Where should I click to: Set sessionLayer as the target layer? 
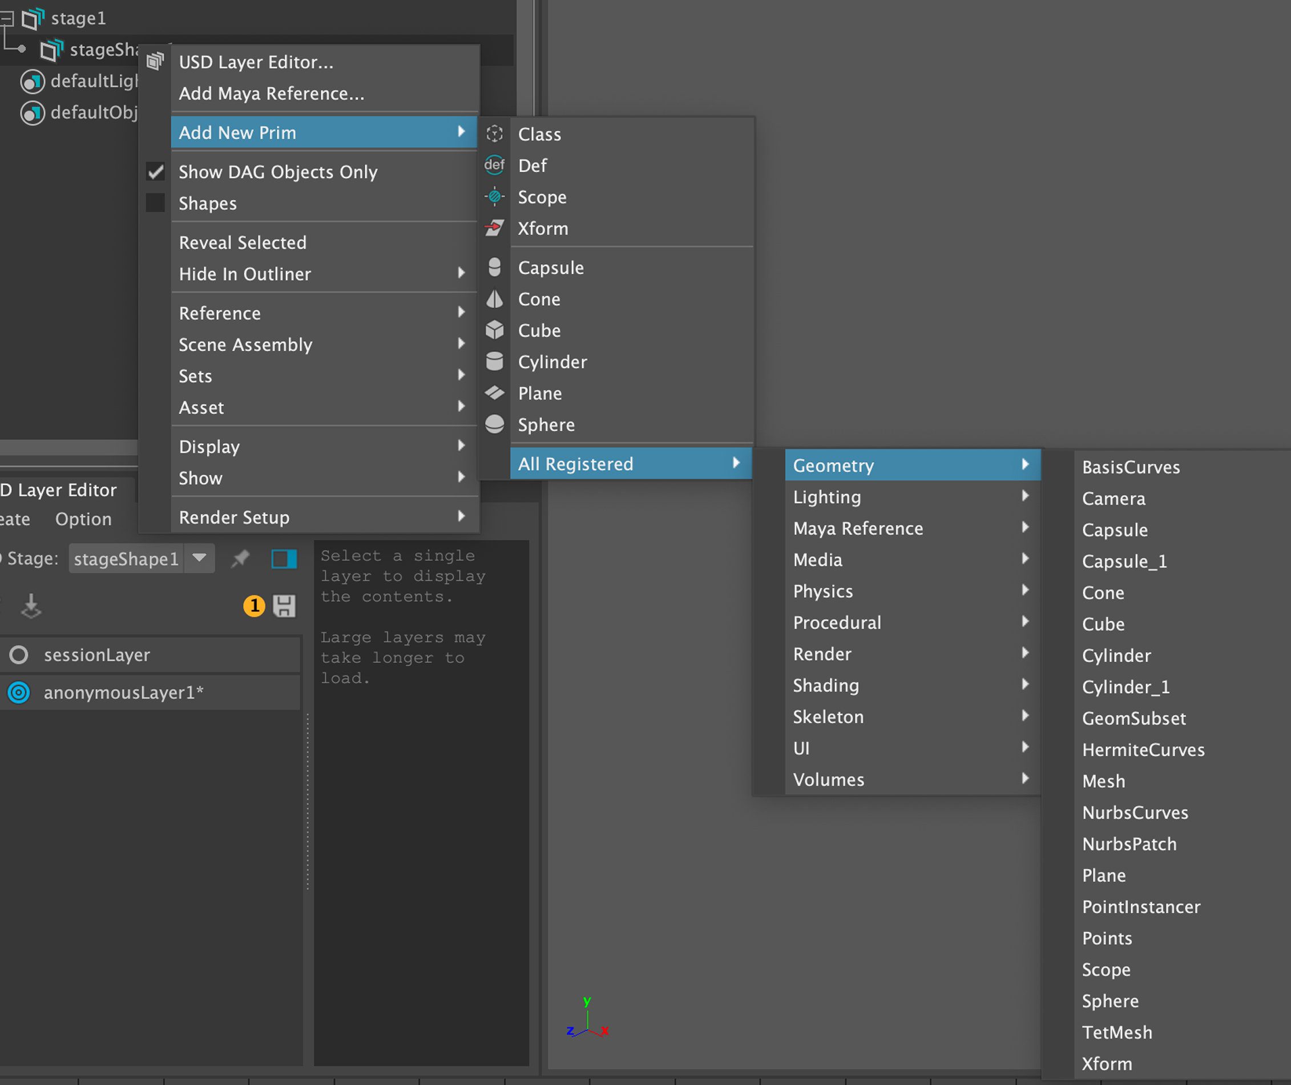point(19,655)
